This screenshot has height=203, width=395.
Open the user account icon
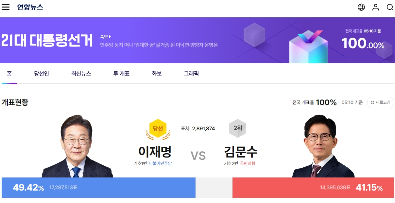click(x=376, y=7)
